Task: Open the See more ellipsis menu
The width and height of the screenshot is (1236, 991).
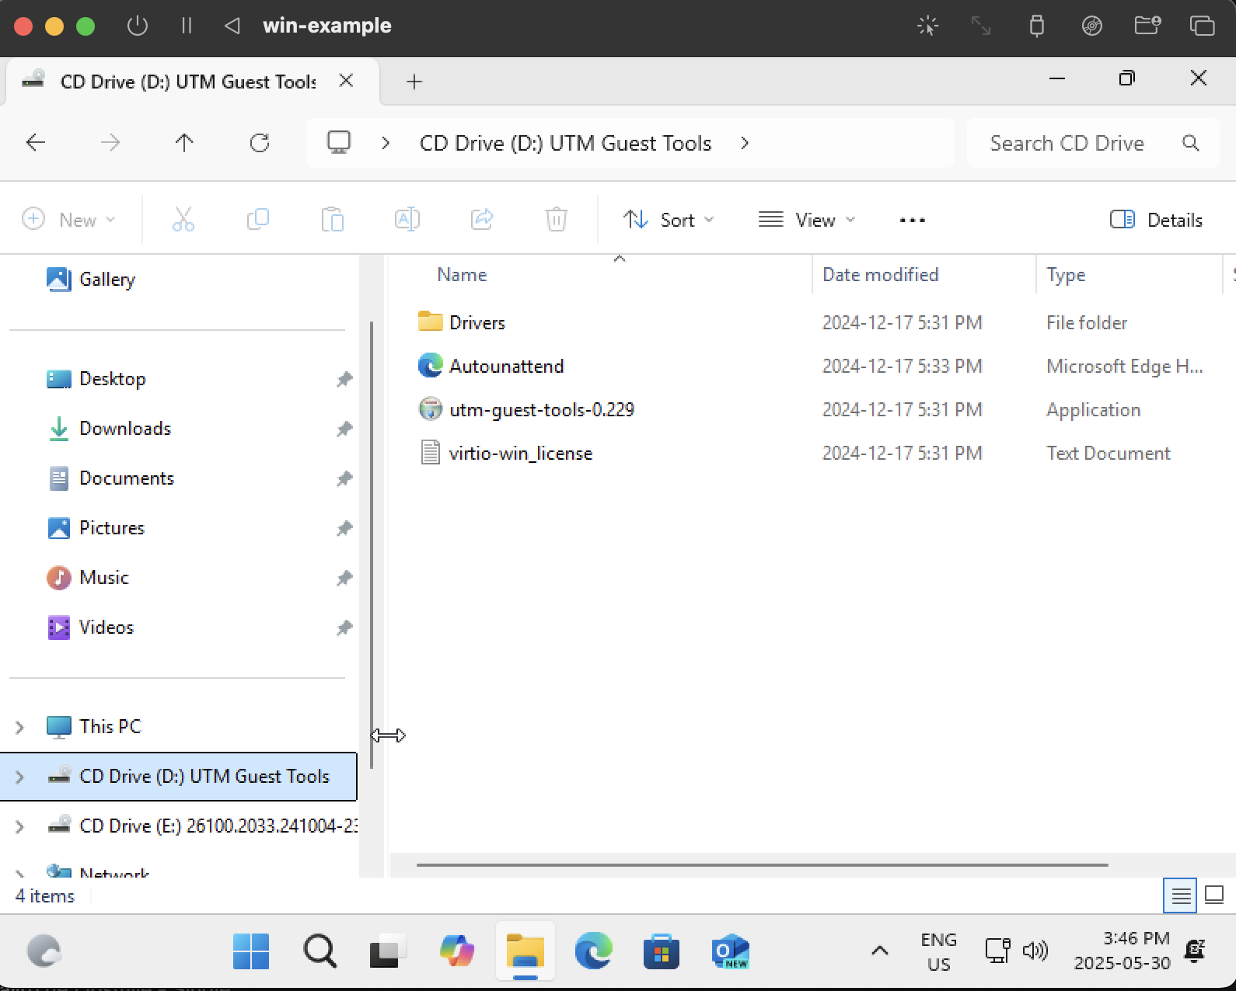Action: pos(912,220)
